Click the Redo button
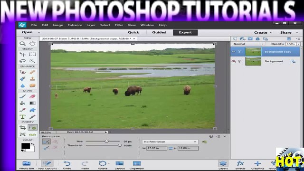This screenshot has width=304, height=171. click(85, 165)
